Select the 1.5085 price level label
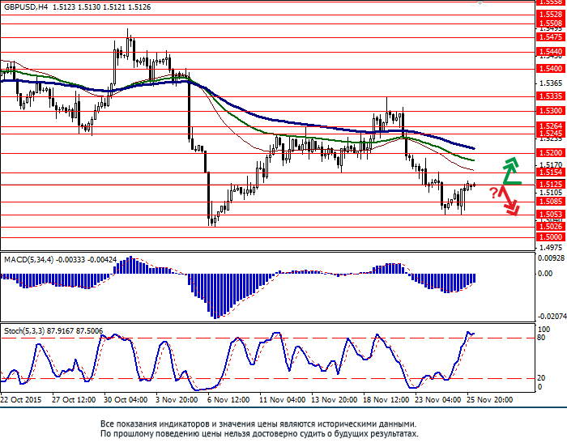 pos(550,202)
